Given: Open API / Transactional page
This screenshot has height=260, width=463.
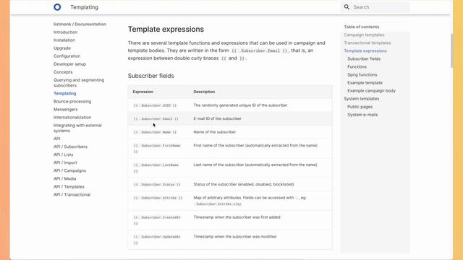Looking at the screenshot, I should [x=72, y=194].
